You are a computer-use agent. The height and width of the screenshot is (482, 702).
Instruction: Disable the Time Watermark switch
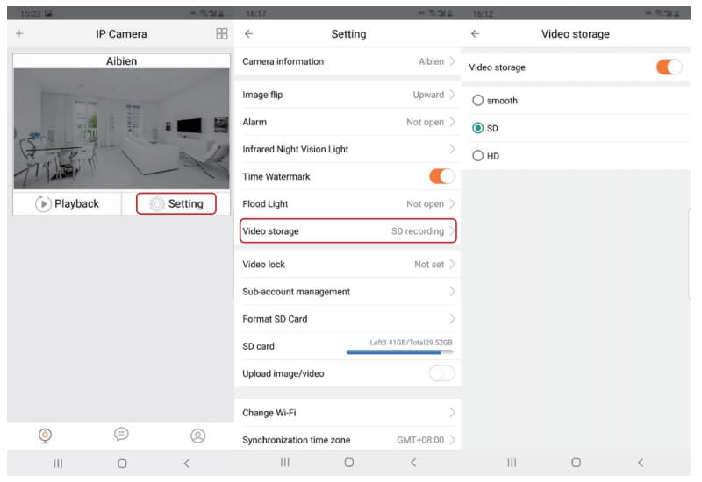(x=441, y=176)
